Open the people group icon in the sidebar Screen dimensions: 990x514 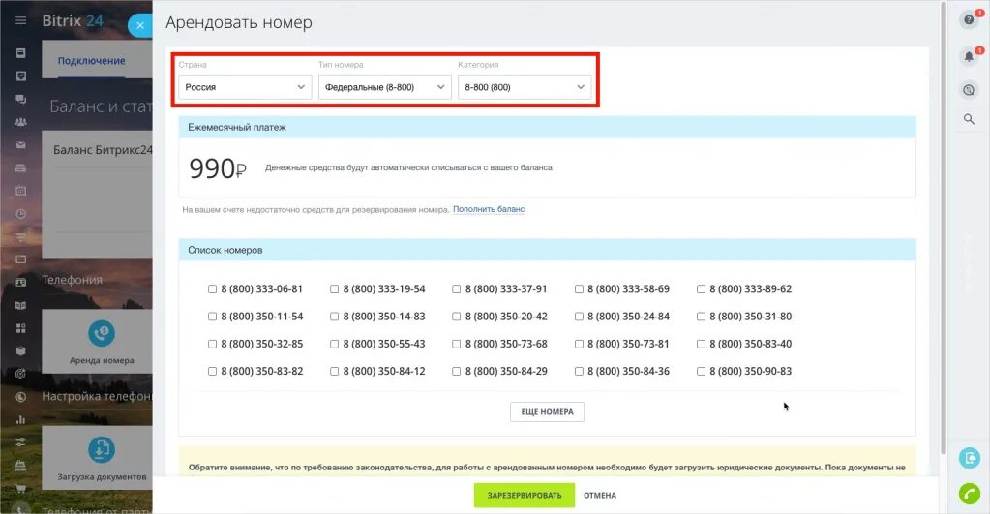(21, 122)
